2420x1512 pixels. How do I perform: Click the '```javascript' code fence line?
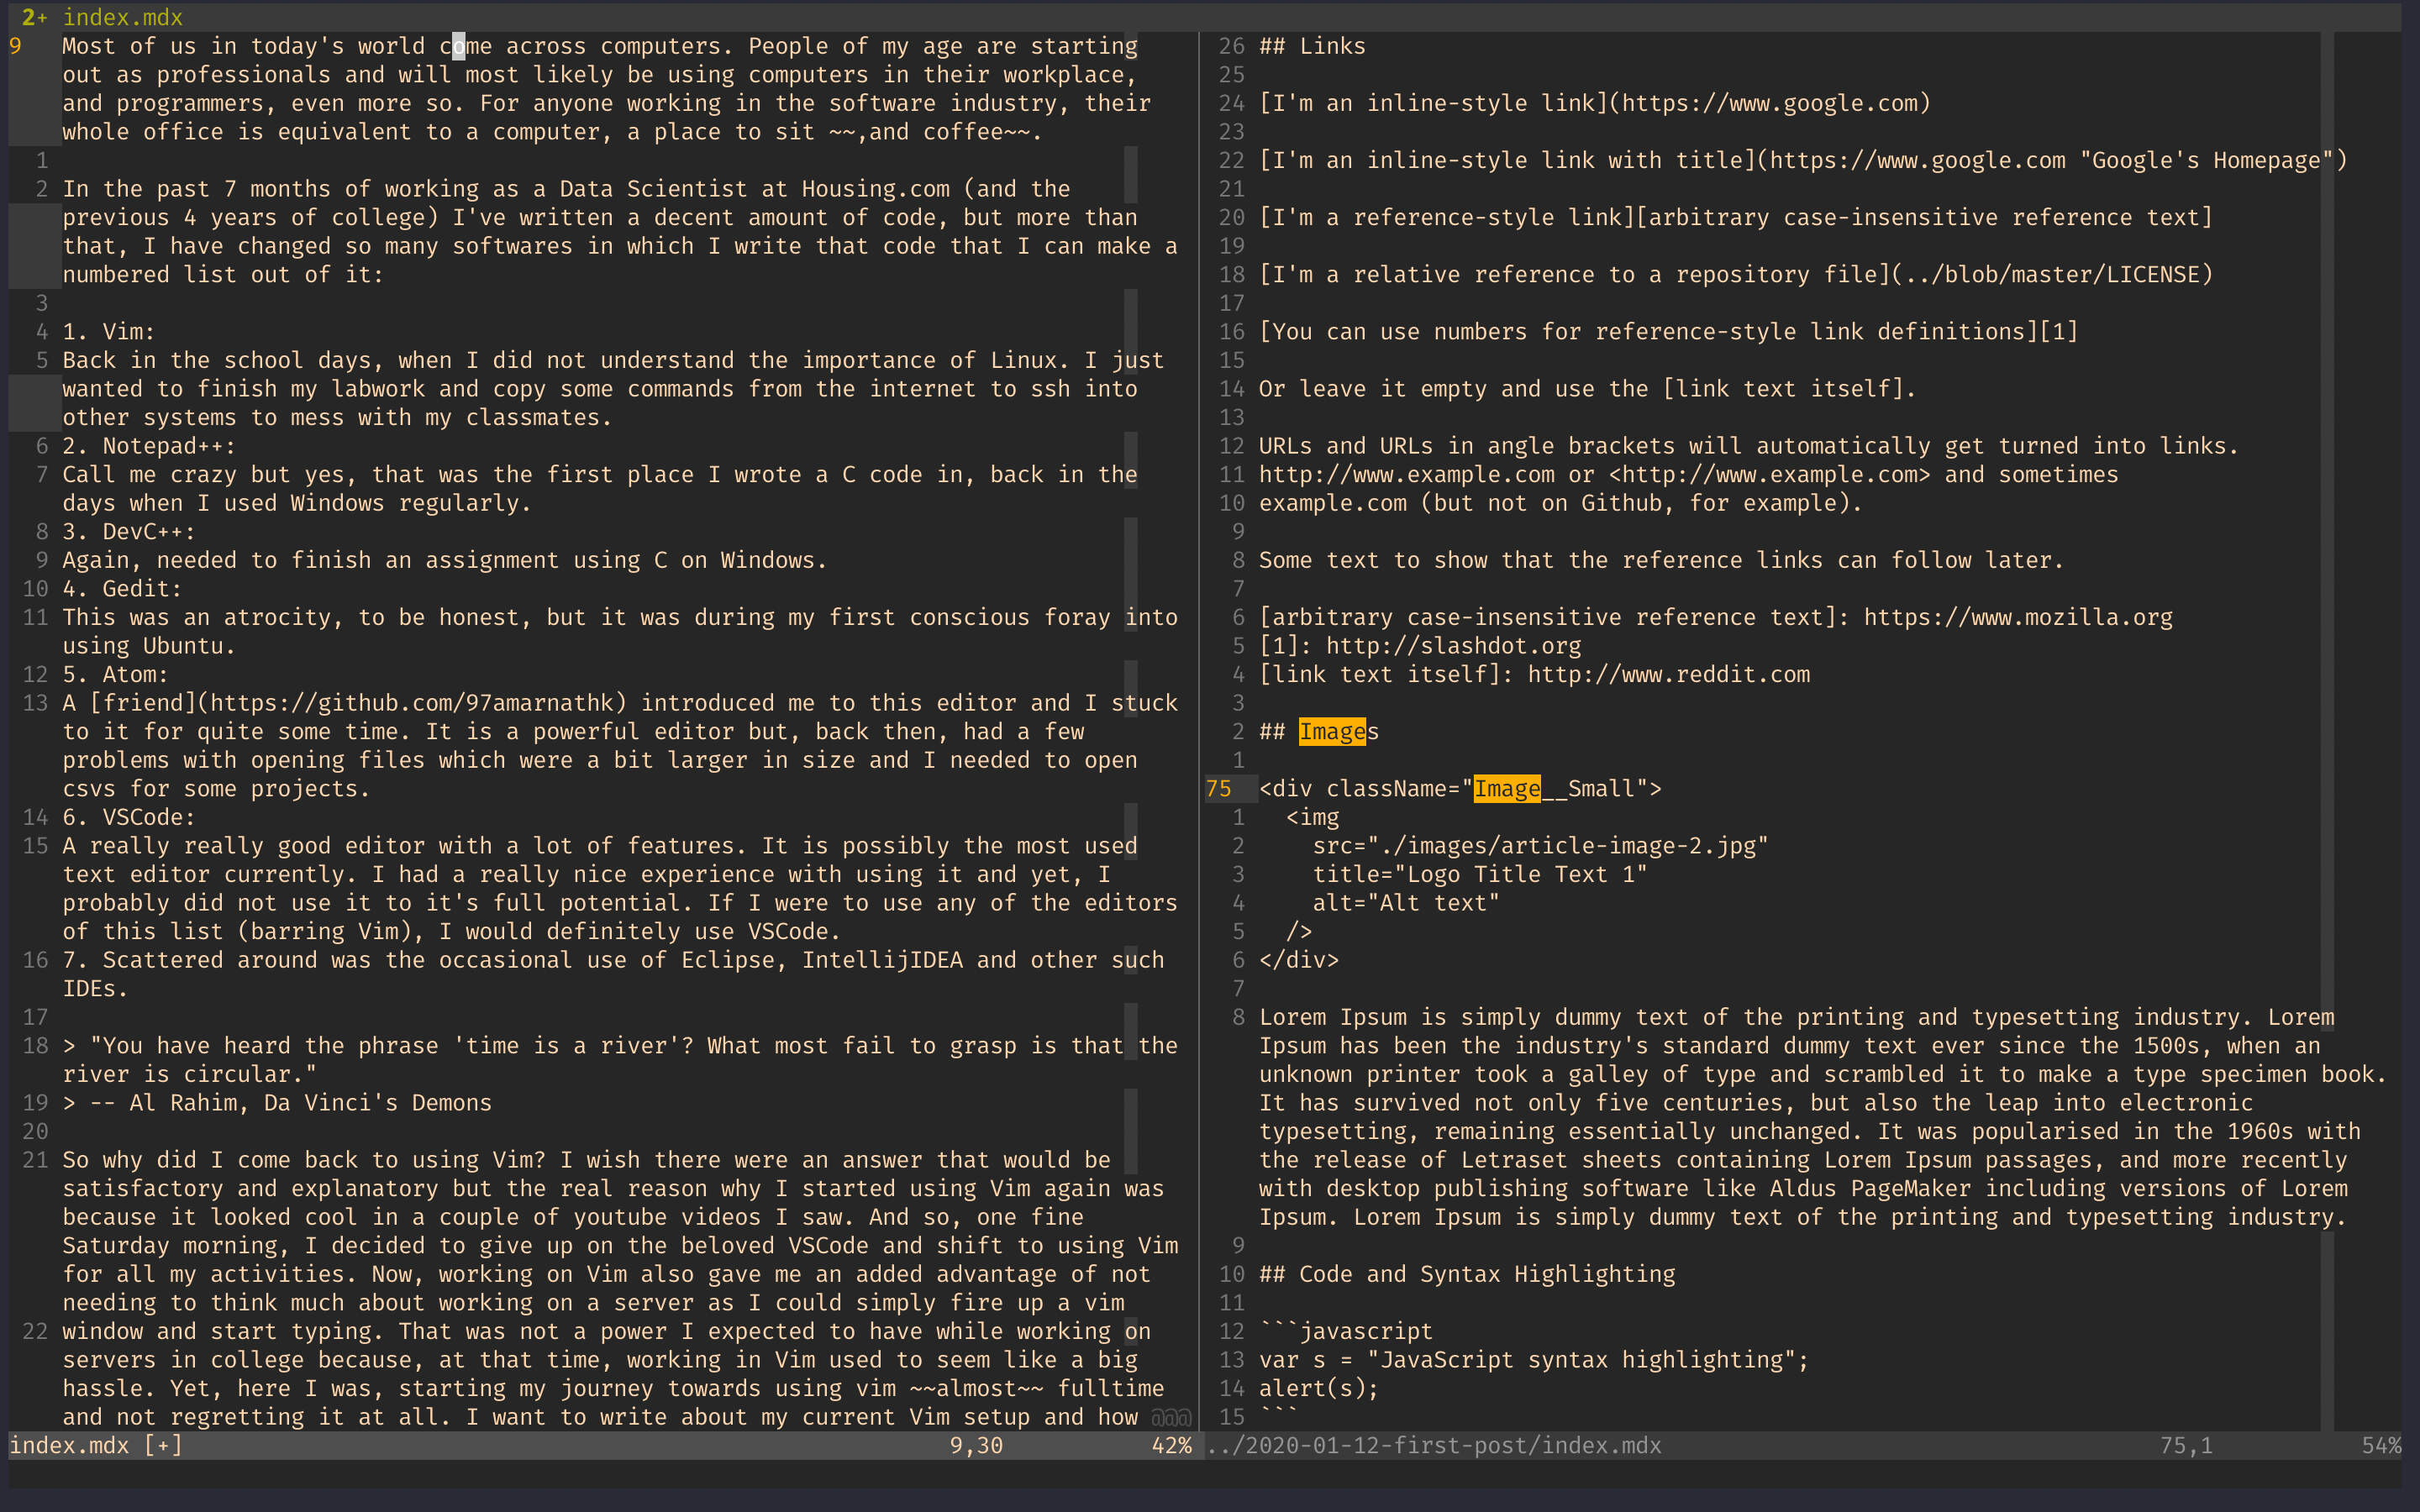coord(1346,1331)
